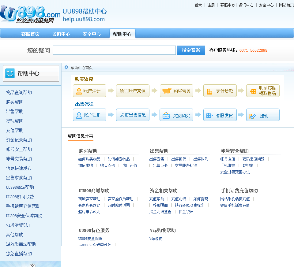Click the 交易收费标准 link
Viewport: 294px width, 267px height.
coord(186,165)
